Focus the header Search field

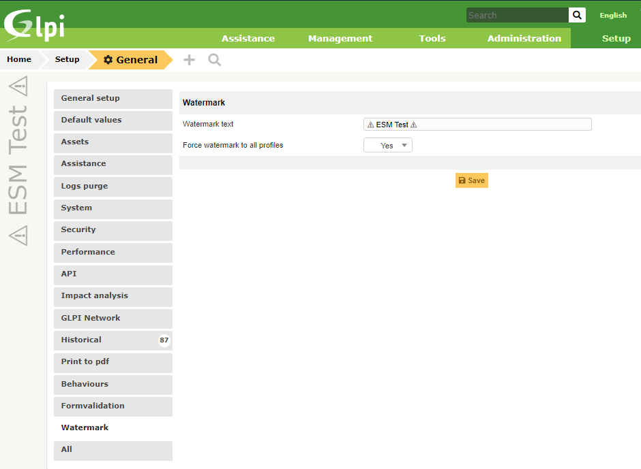point(517,15)
